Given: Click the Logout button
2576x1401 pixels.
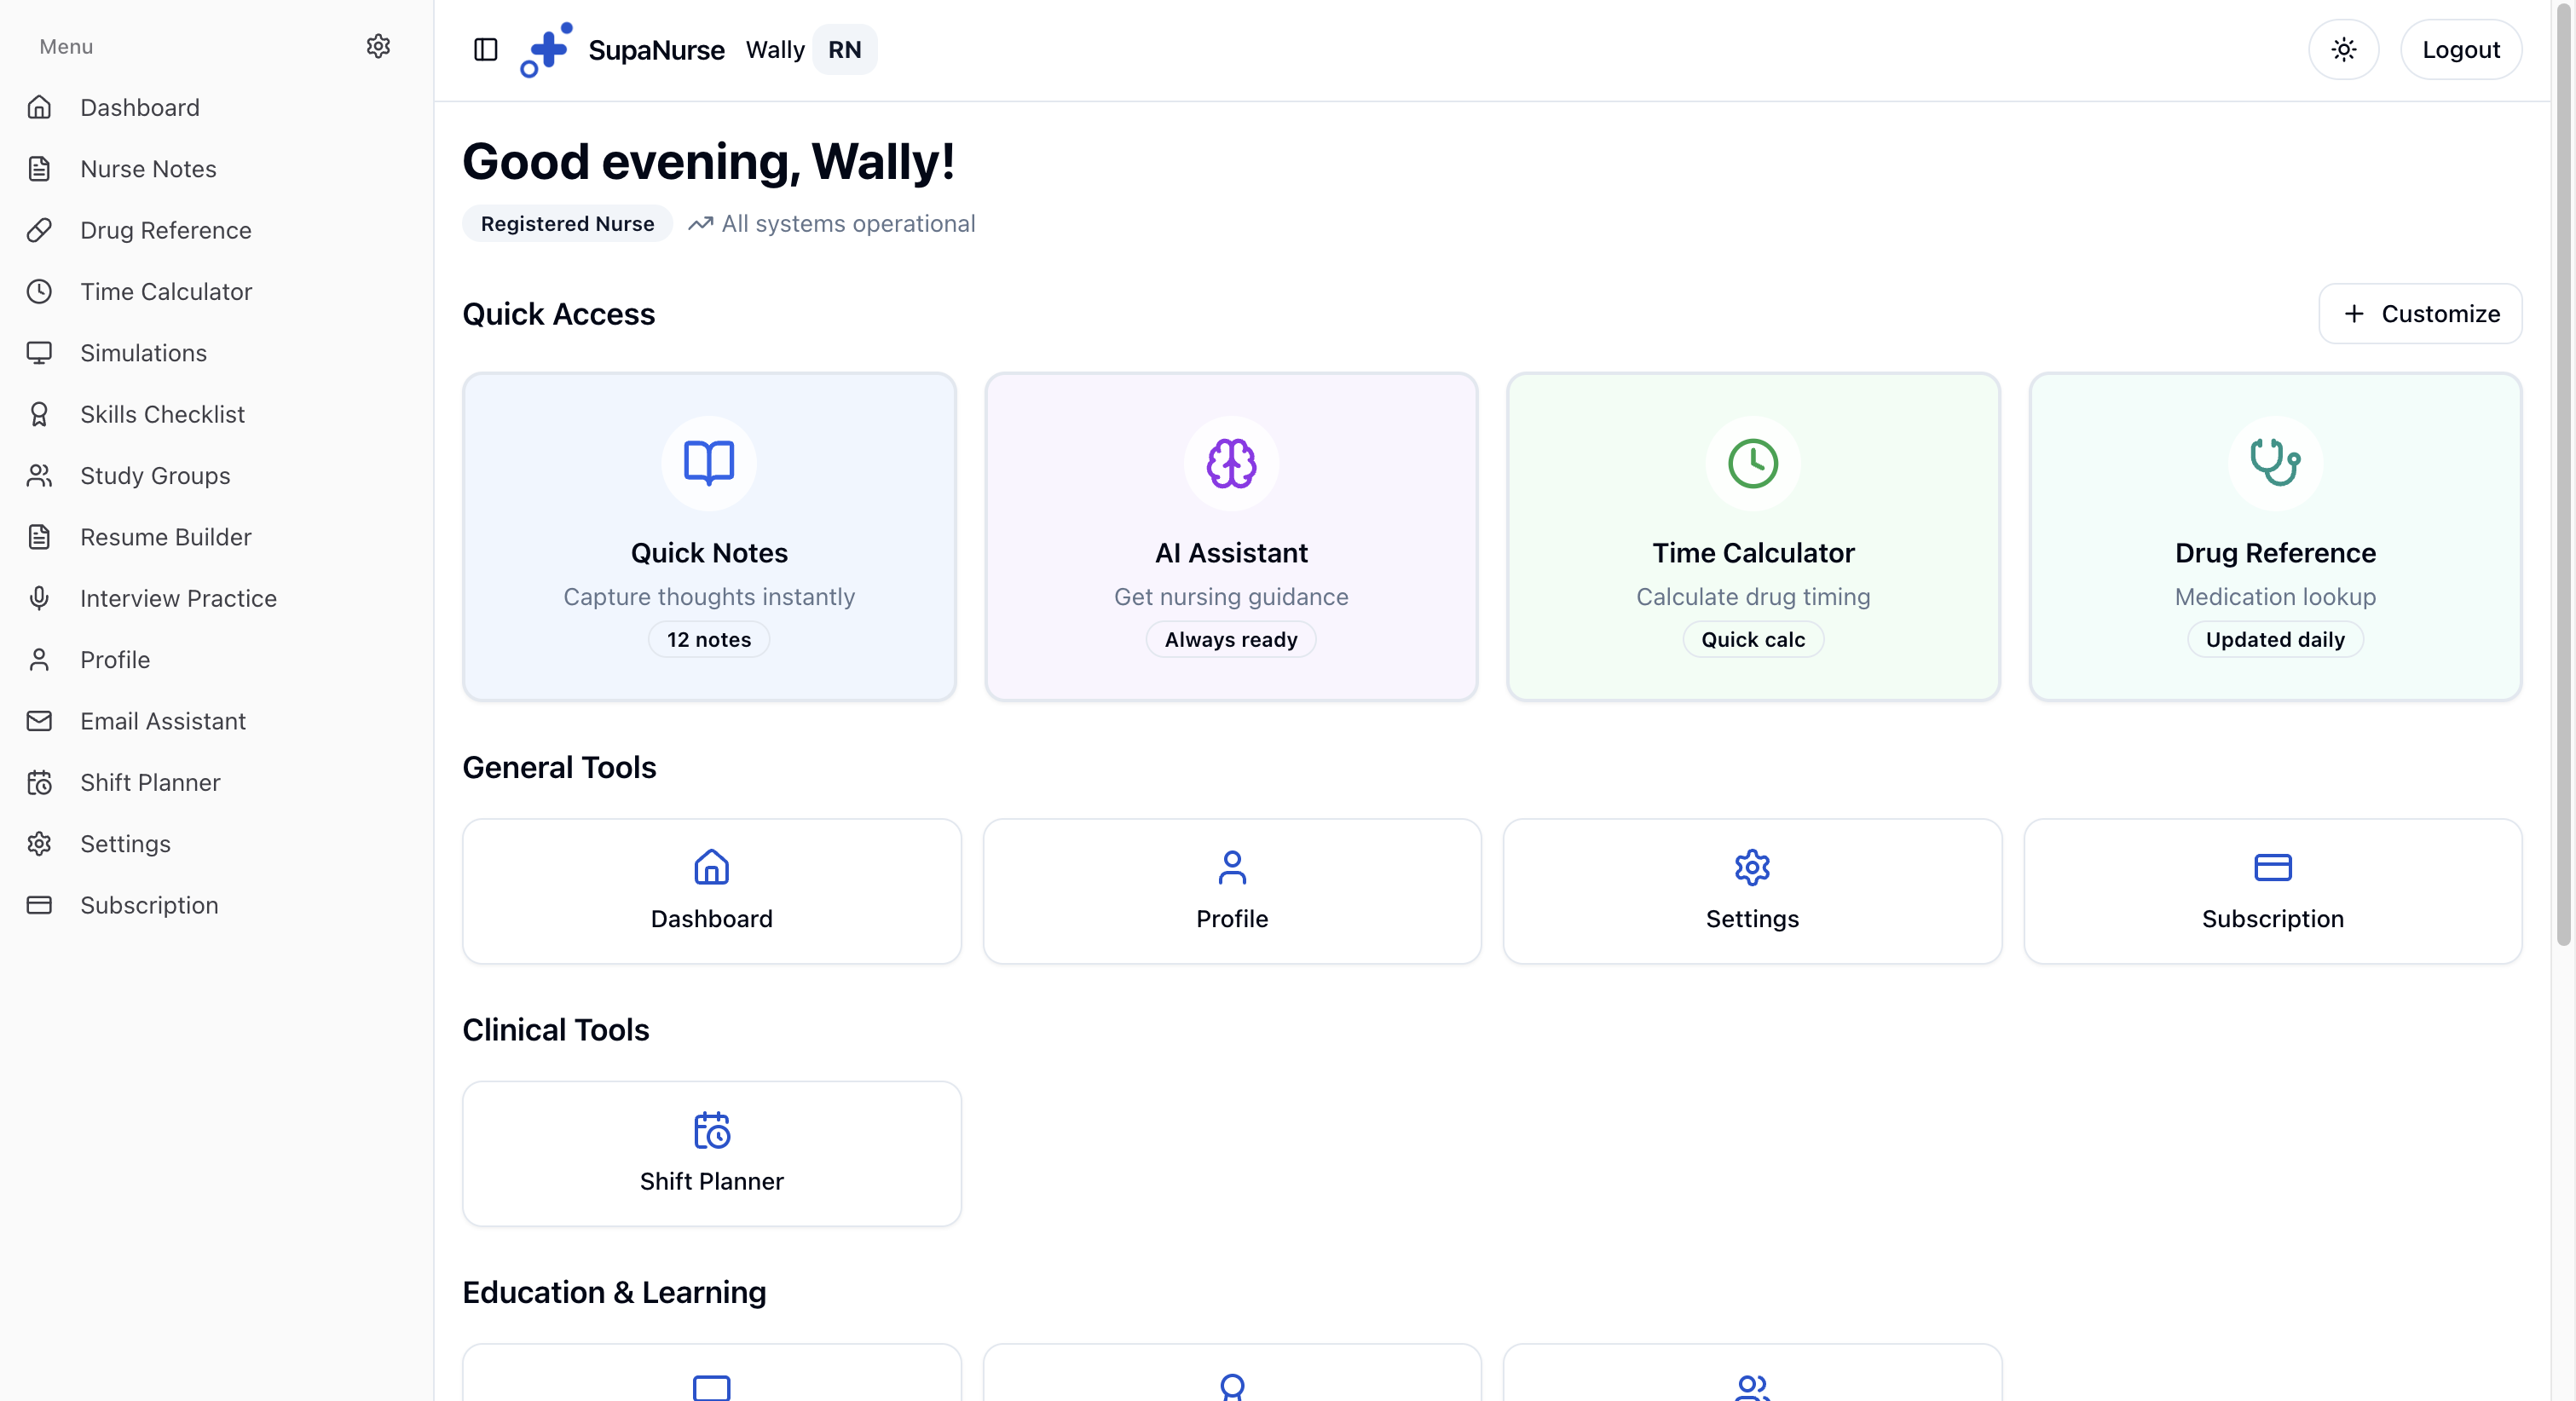Looking at the screenshot, I should pos(2462,49).
